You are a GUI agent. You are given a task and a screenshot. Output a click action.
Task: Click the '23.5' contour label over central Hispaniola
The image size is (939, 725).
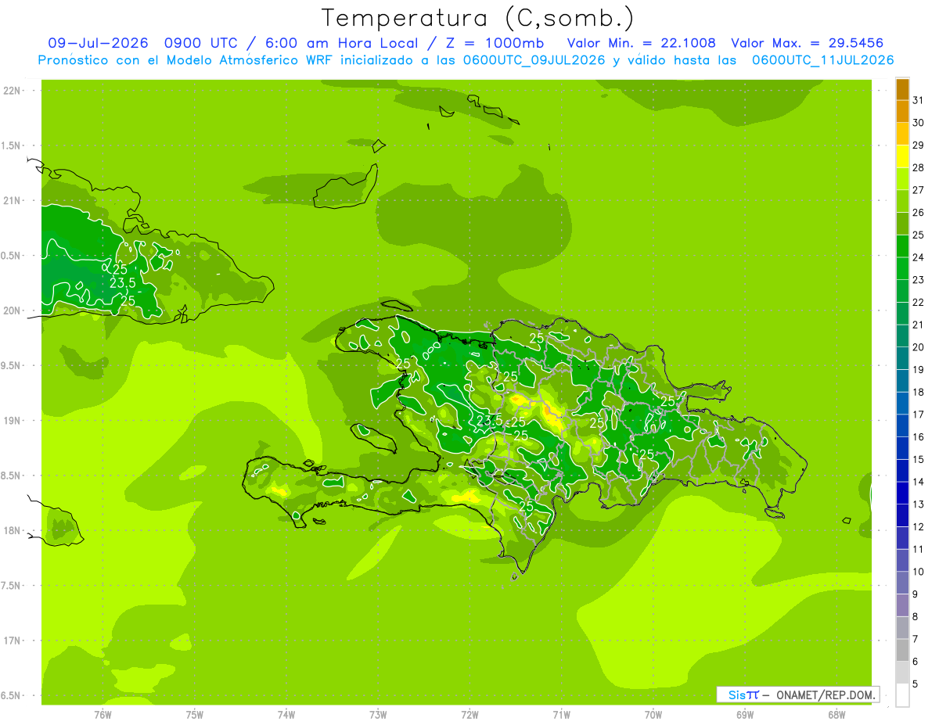(x=490, y=421)
